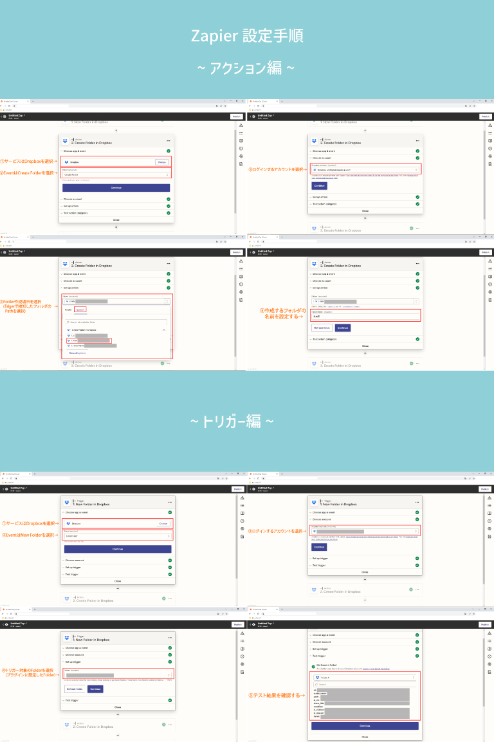Screen dimensions: 494x742
Task: Click Publish button in action app-event screenshot
Action: [x=236, y=116]
